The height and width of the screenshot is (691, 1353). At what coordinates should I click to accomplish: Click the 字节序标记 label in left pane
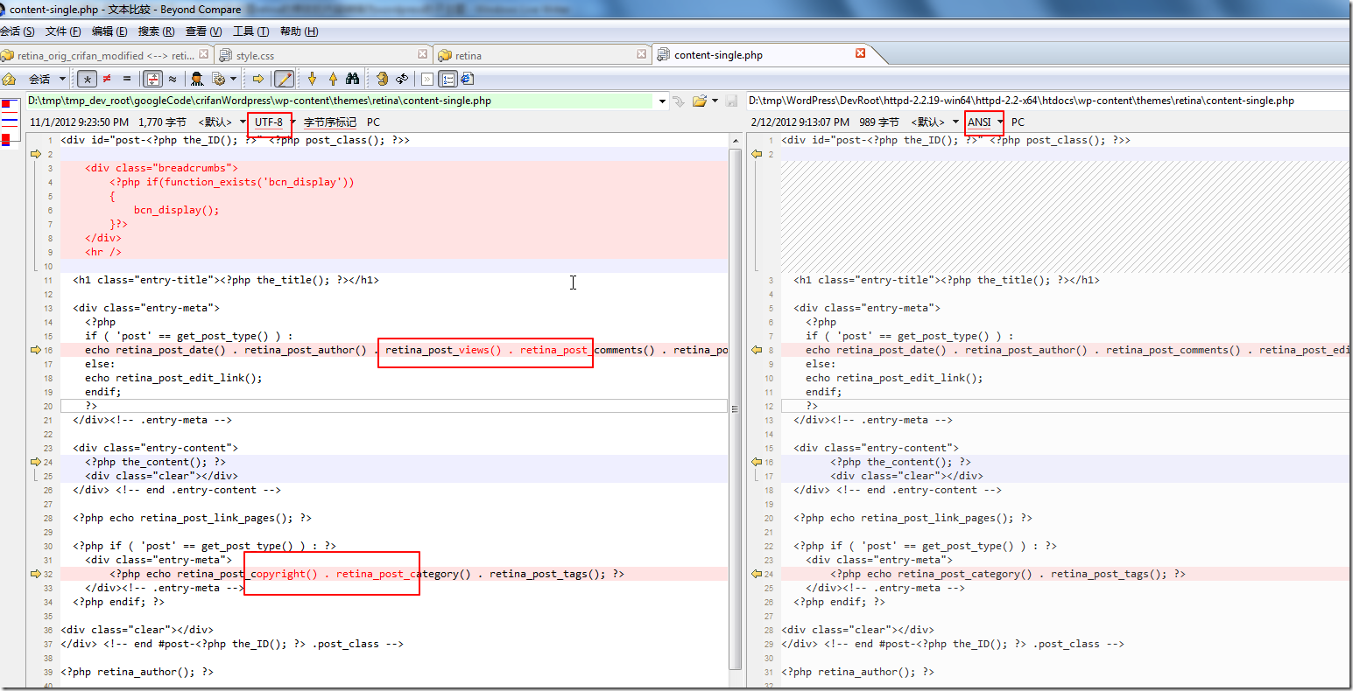pyautogui.click(x=330, y=122)
